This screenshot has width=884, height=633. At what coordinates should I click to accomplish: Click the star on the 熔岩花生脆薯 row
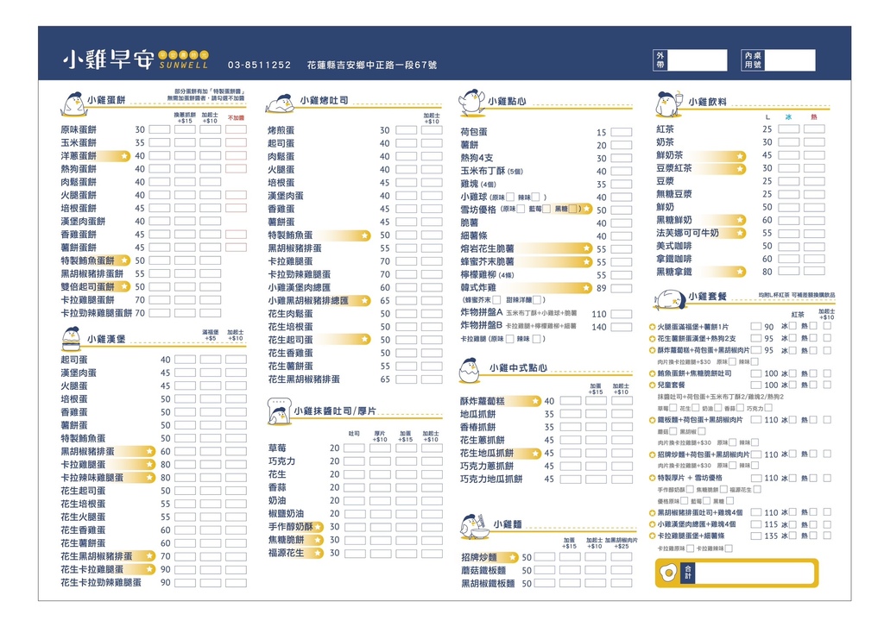point(586,248)
